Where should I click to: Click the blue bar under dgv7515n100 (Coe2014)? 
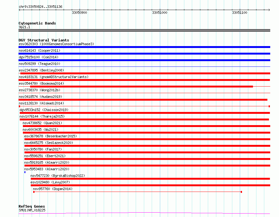(x=144, y=60)
